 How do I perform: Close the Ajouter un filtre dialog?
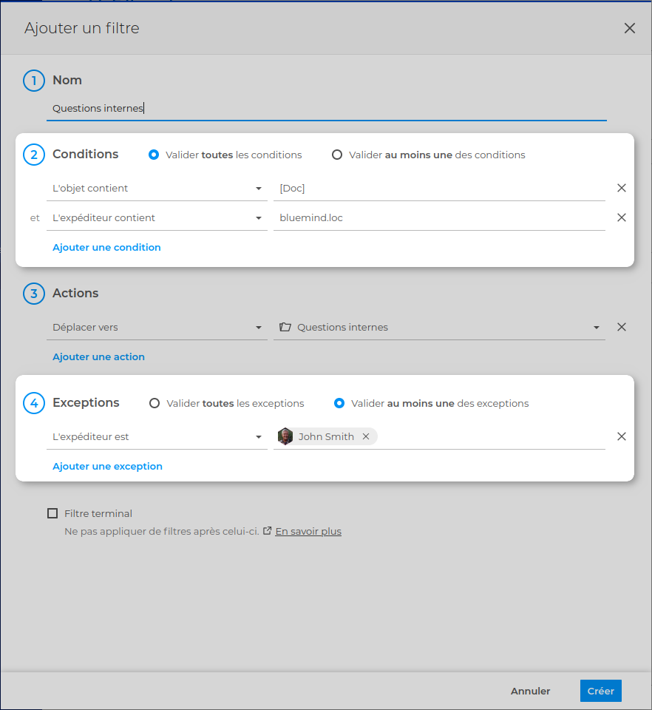click(629, 28)
